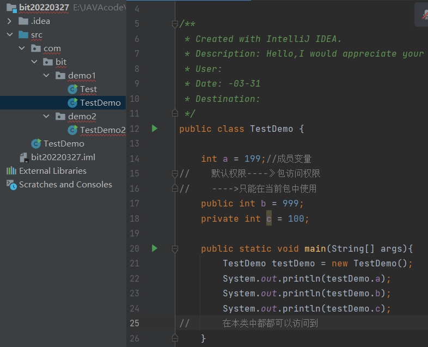Screen dimensions: 428x347
Task: Click the 'User:' comment on line 8
Action: pos(209,69)
